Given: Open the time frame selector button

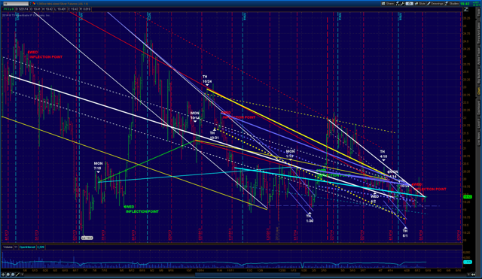Looking at the screenshot, I should (409, 4).
